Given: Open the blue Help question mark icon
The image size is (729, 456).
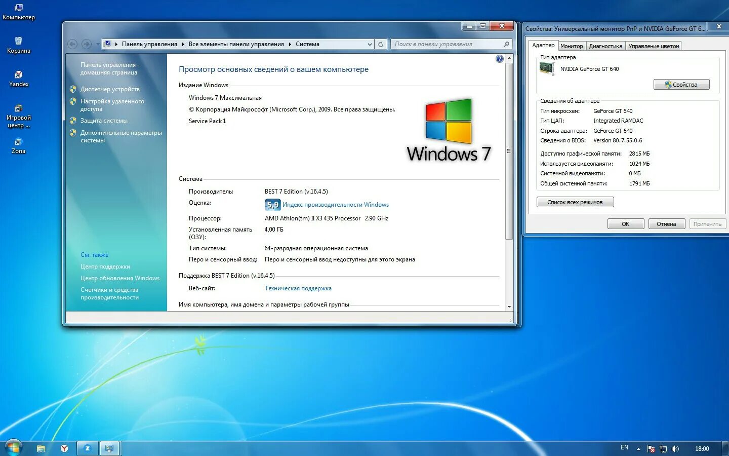Looking at the screenshot, I should (500, 59).
